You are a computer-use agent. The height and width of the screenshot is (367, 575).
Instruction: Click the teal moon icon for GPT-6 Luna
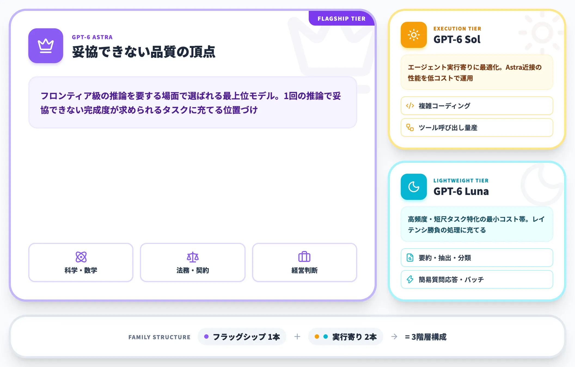[414, 187]
